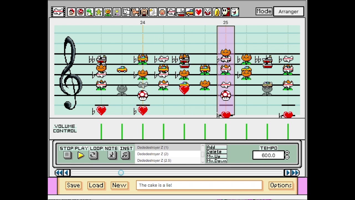The width and height of the screenshot is (355, 200).
Task: Choose the Game Boy instrument
Action: click(x=117, y=12)
